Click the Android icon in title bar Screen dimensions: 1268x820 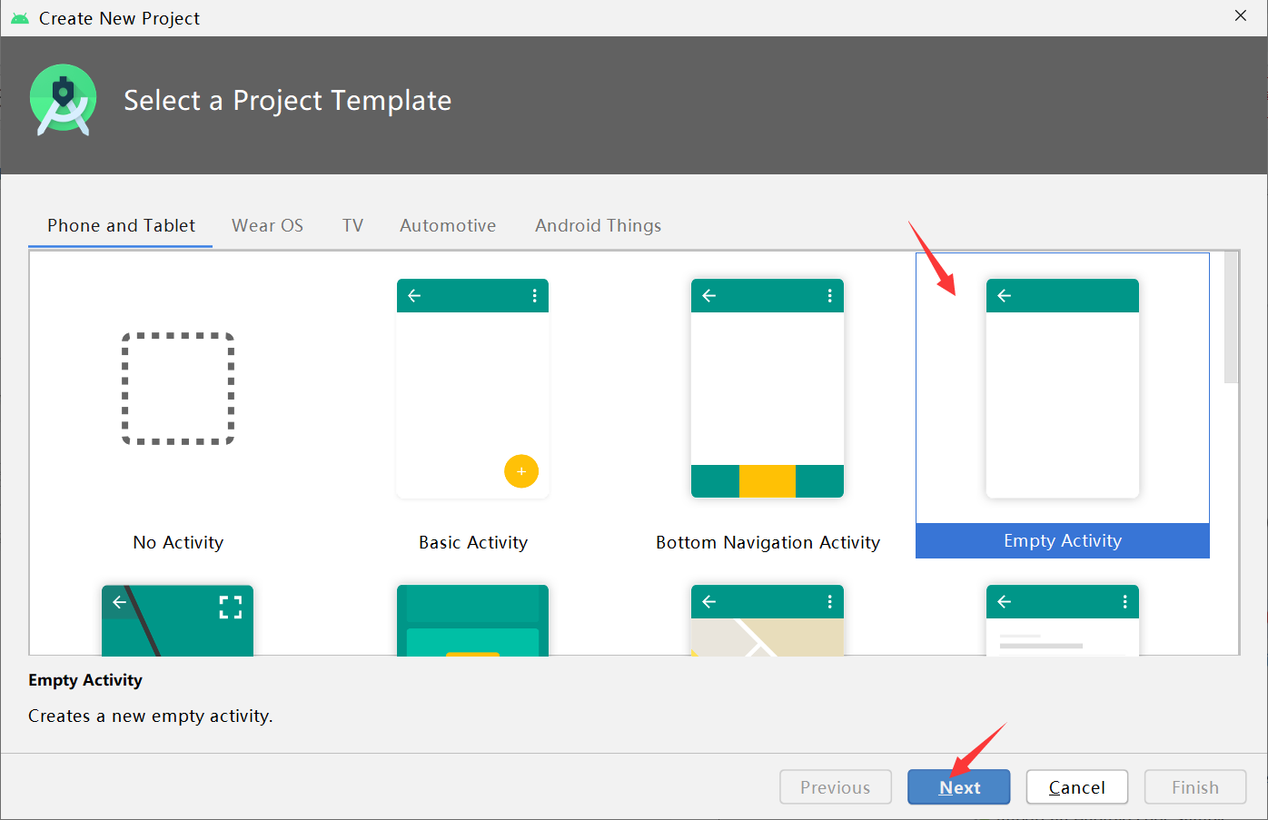click(20, 18)
